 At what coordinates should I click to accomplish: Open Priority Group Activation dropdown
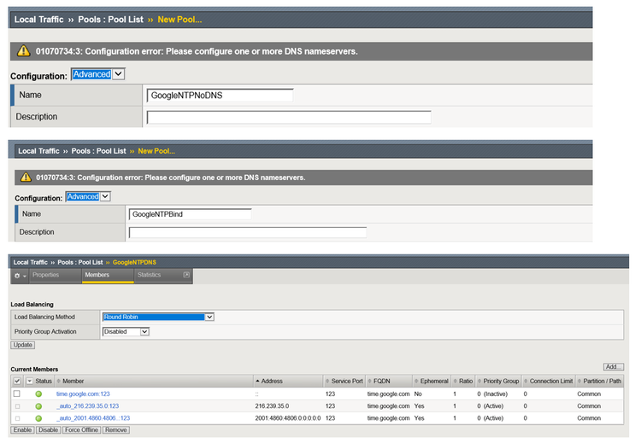(126, 331)
